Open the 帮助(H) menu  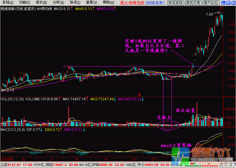(x=109, y=3)
